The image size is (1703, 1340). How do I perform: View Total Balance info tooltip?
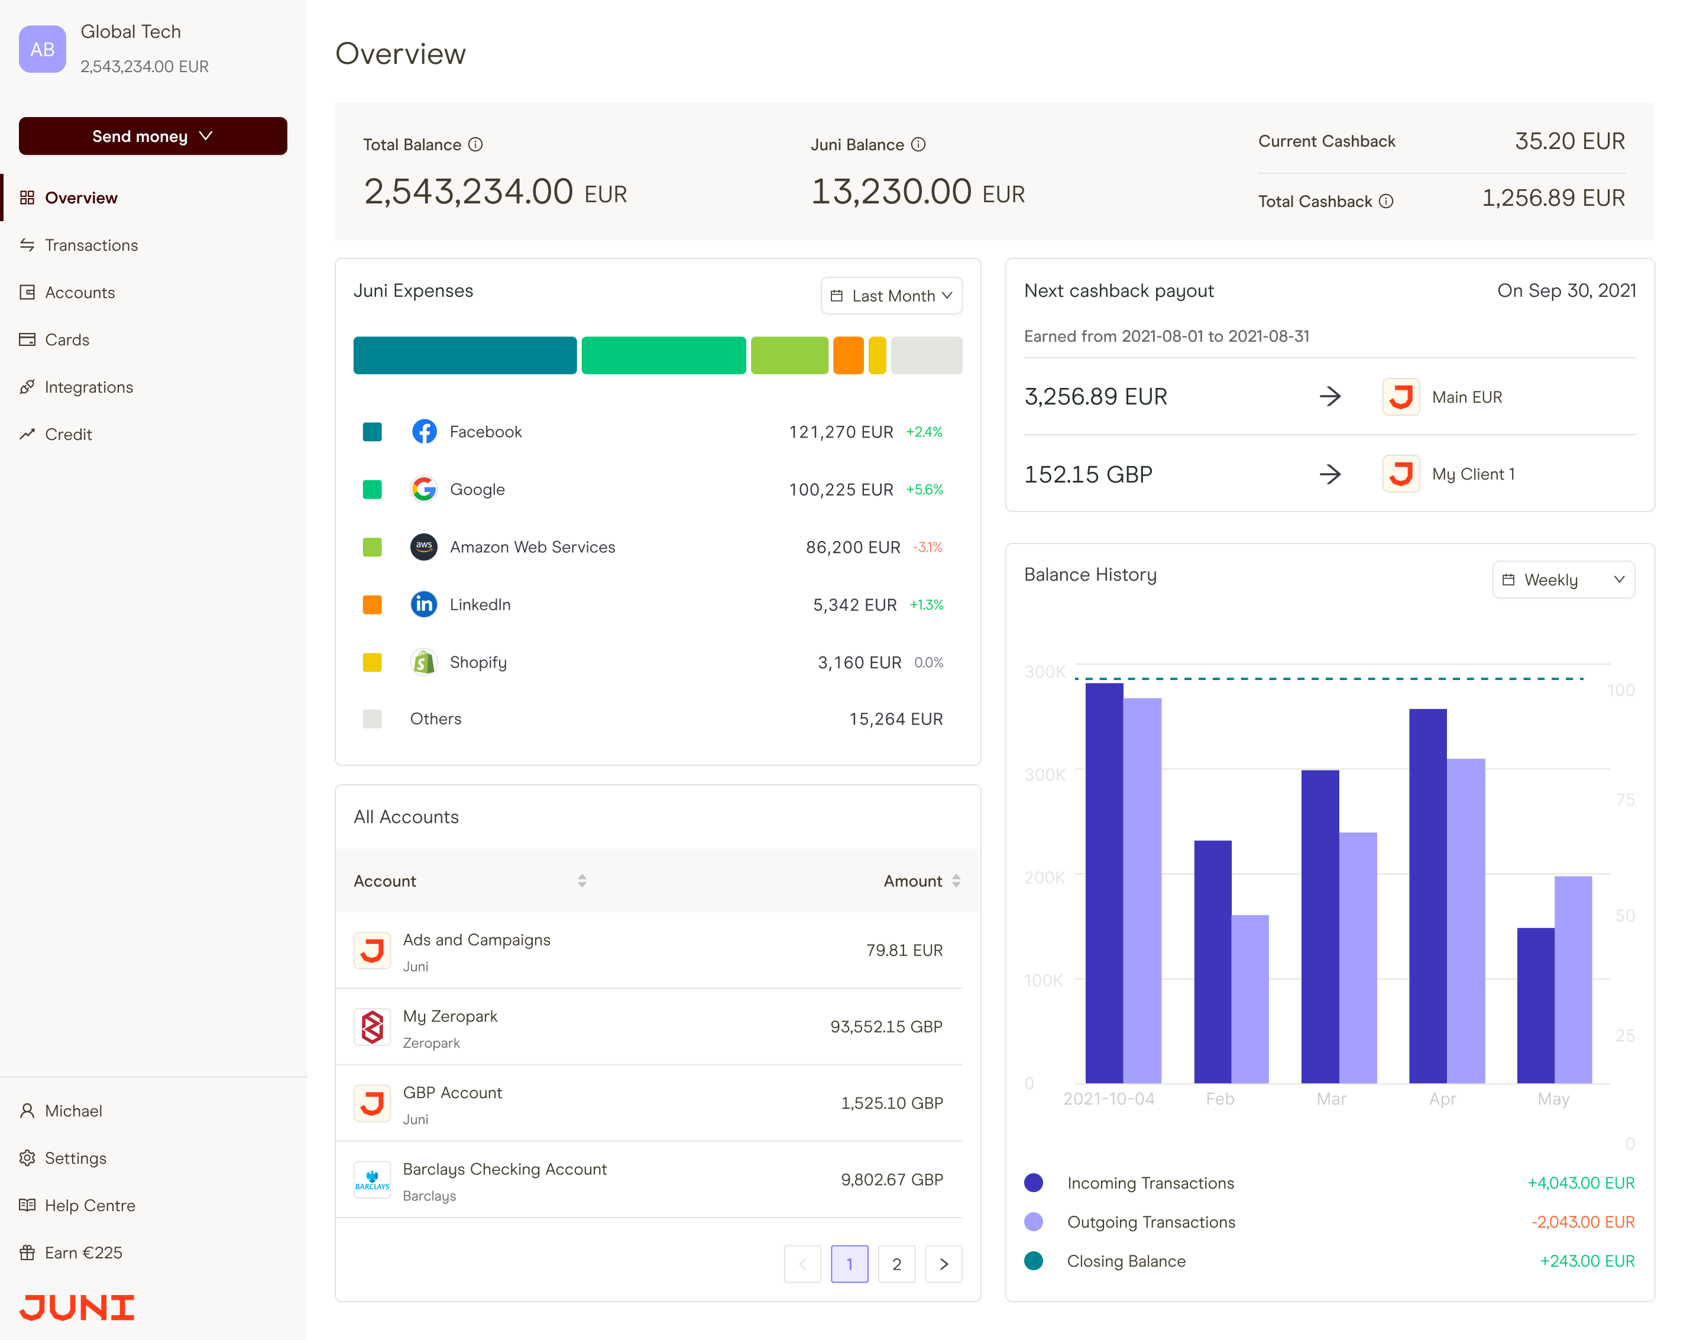click(x=475, y=144)
